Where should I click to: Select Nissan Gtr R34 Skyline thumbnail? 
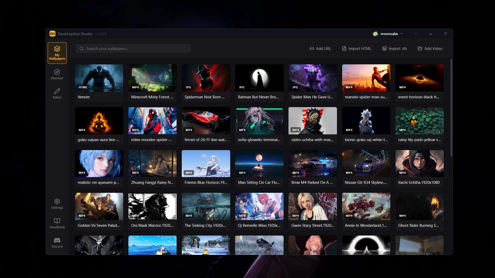(x=366, y=163)
